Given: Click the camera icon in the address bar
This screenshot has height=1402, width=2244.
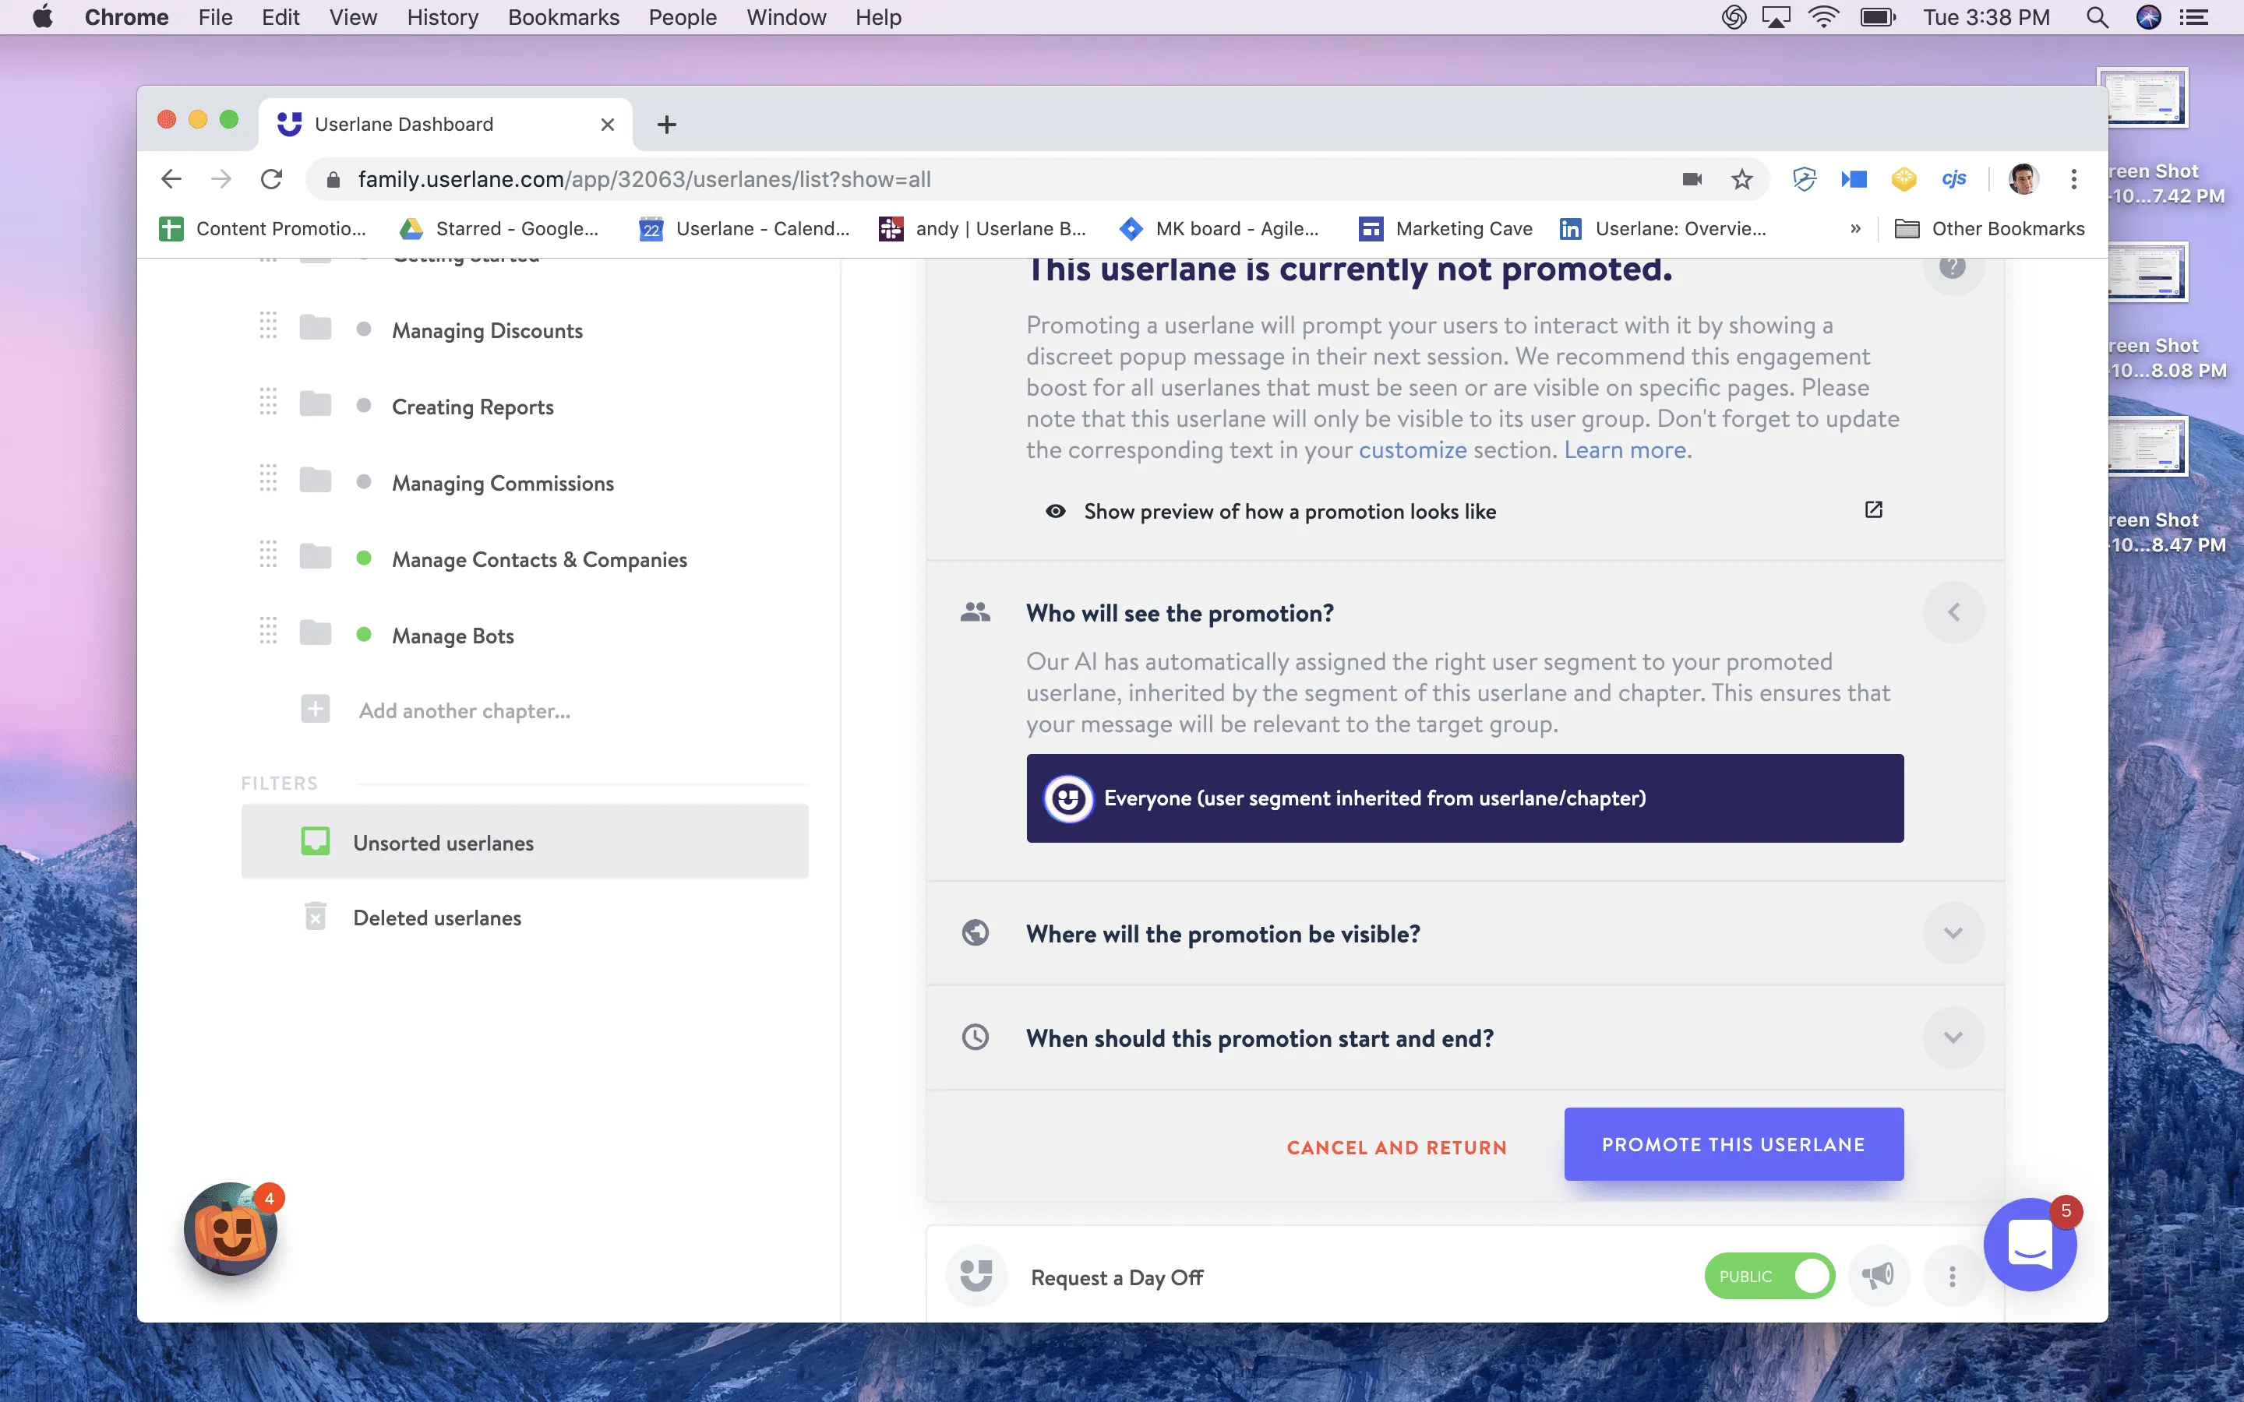Looking at the screenshot, I should [x=1692, y=179].
